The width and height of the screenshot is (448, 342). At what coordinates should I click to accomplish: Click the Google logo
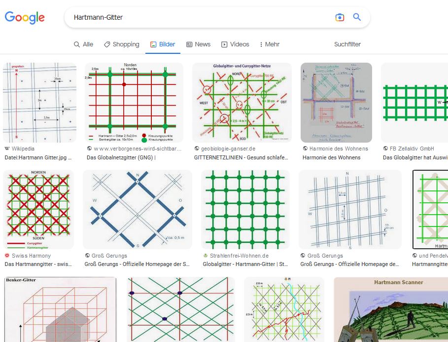click(25, 17)
